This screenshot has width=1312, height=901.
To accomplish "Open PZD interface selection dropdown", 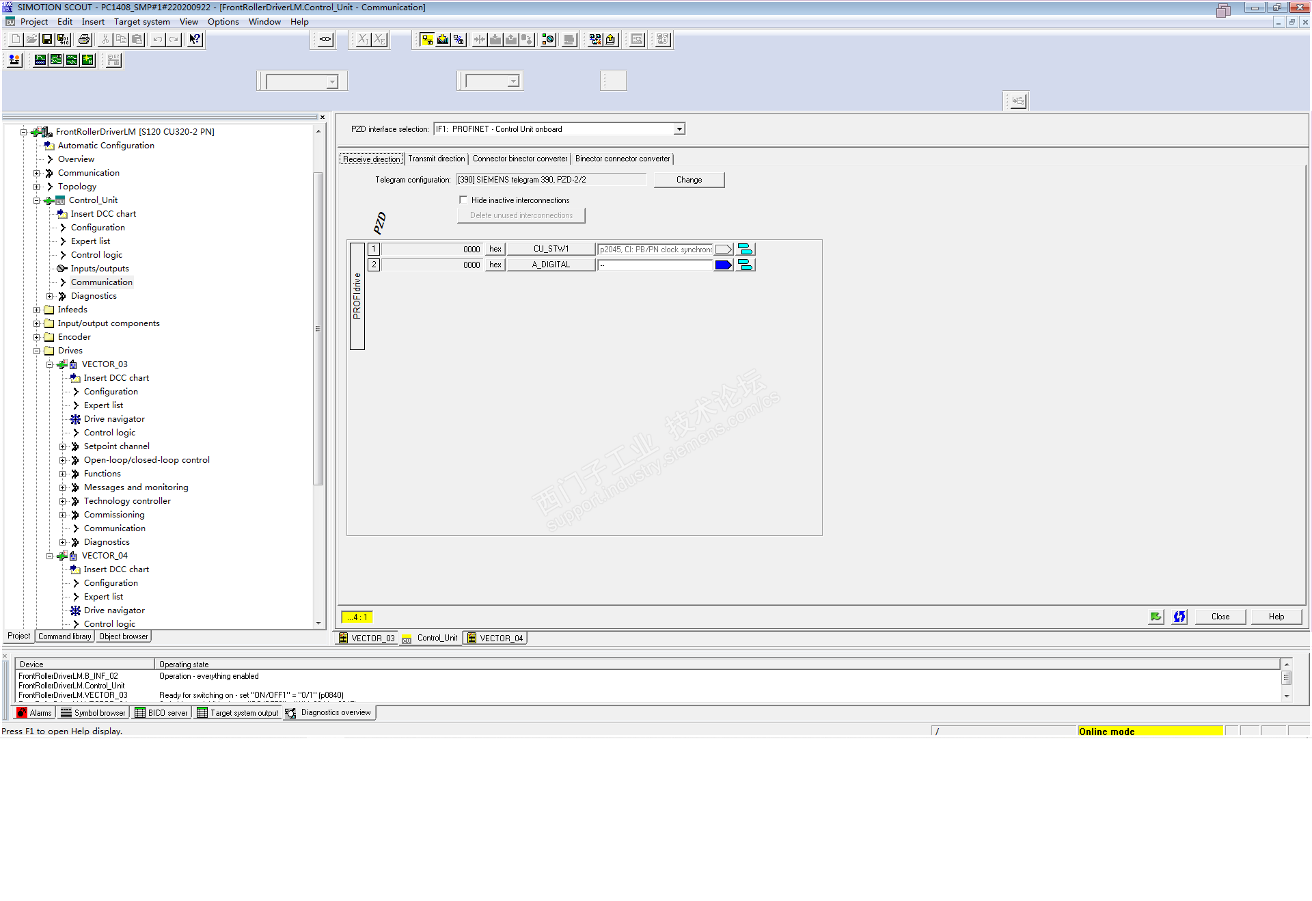I will pos(679,129).
